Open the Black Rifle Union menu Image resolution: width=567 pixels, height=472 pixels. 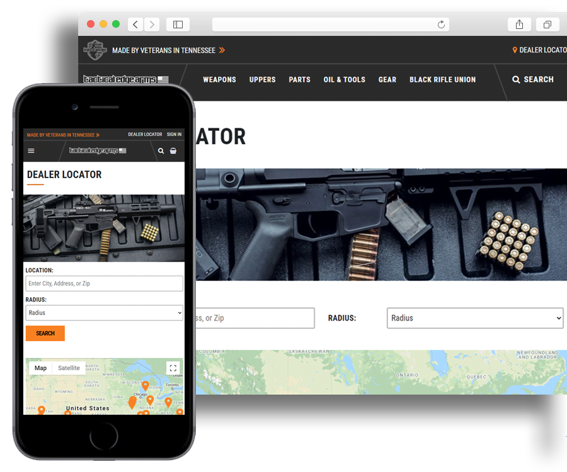443,79
